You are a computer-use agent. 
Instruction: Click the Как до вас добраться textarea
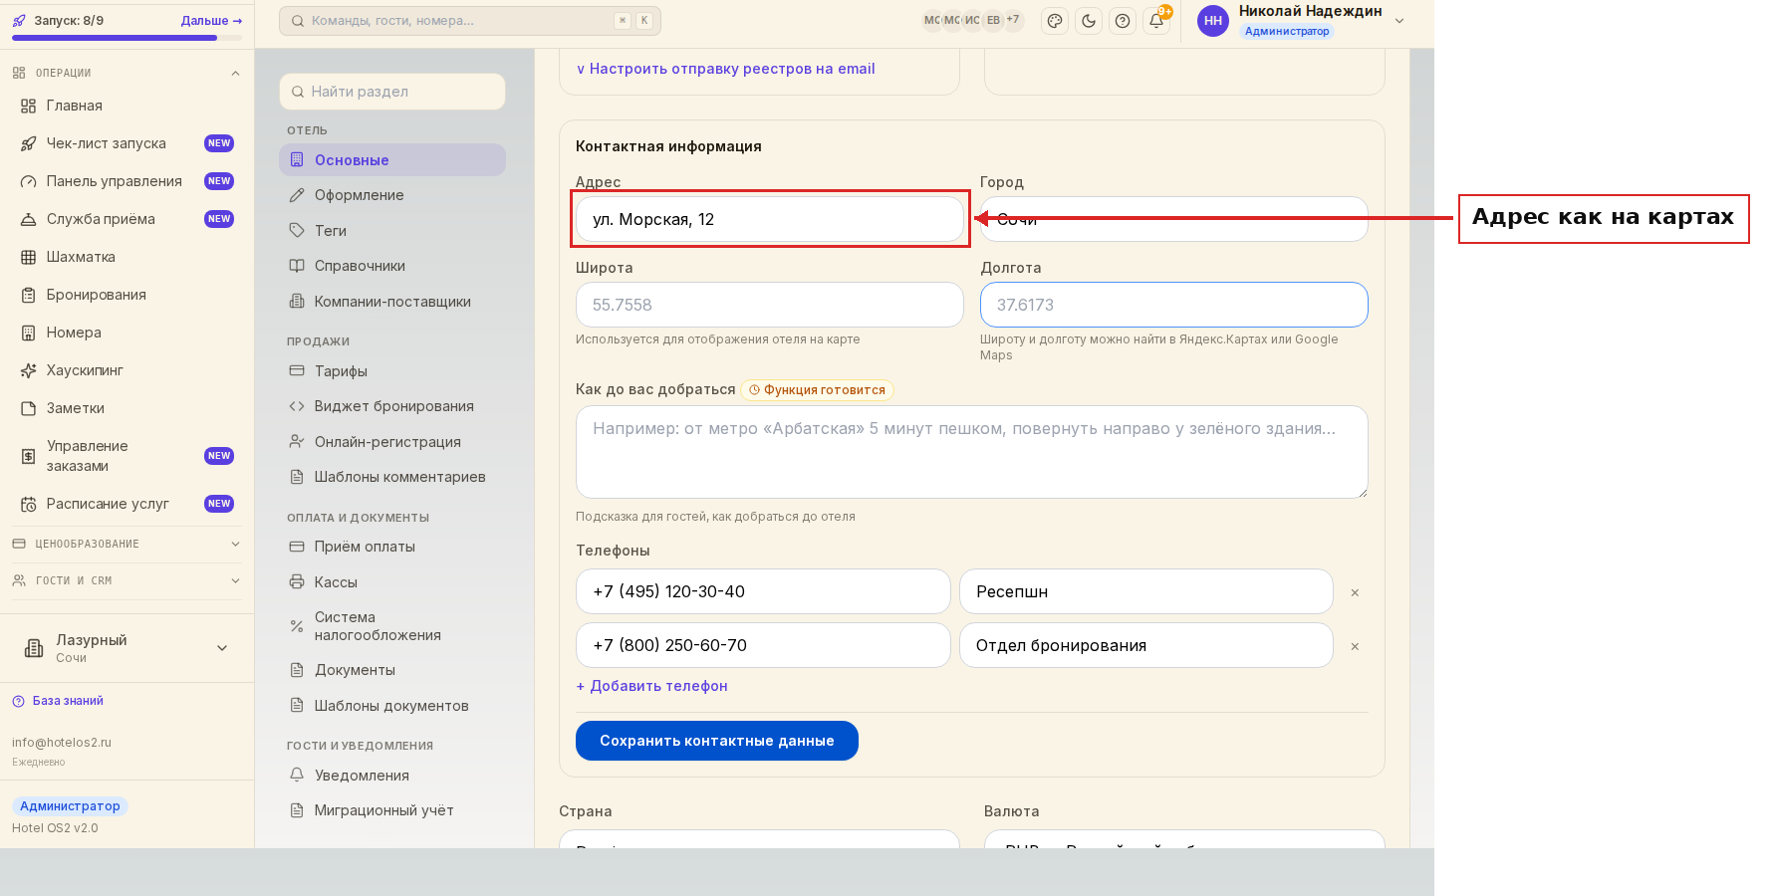(x=972, y=452)
